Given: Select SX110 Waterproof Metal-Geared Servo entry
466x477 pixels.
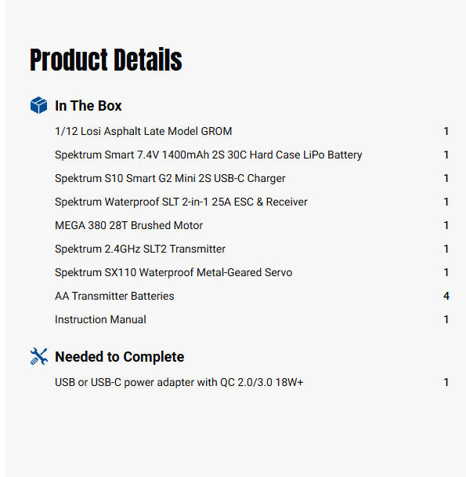Looking at the screenshot, I should point(173,272).
